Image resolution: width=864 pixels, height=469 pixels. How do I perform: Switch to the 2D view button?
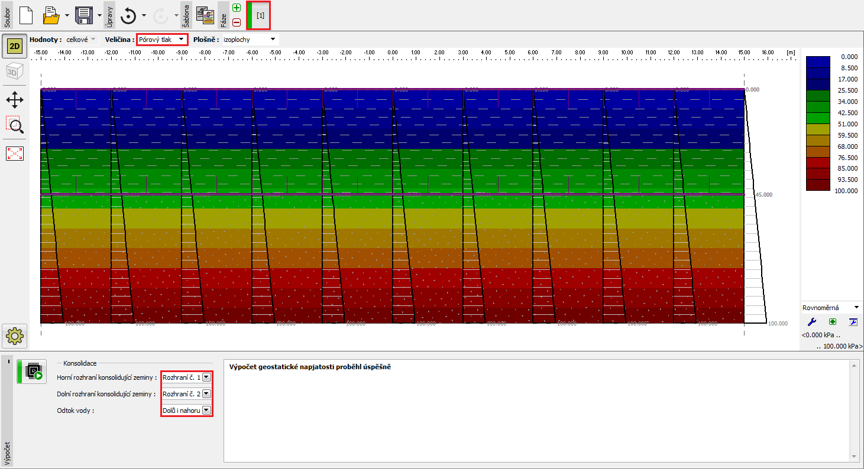coord(14,46)
